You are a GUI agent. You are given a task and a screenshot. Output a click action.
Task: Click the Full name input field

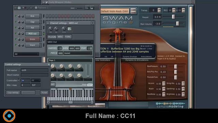[x=34, y=70]
